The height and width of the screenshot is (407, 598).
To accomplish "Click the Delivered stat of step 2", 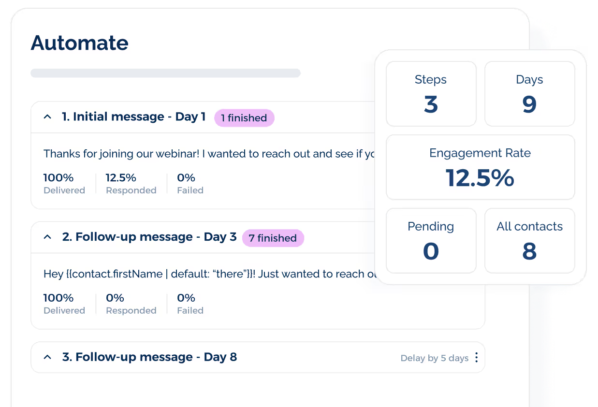I will (x=64, y=304).
